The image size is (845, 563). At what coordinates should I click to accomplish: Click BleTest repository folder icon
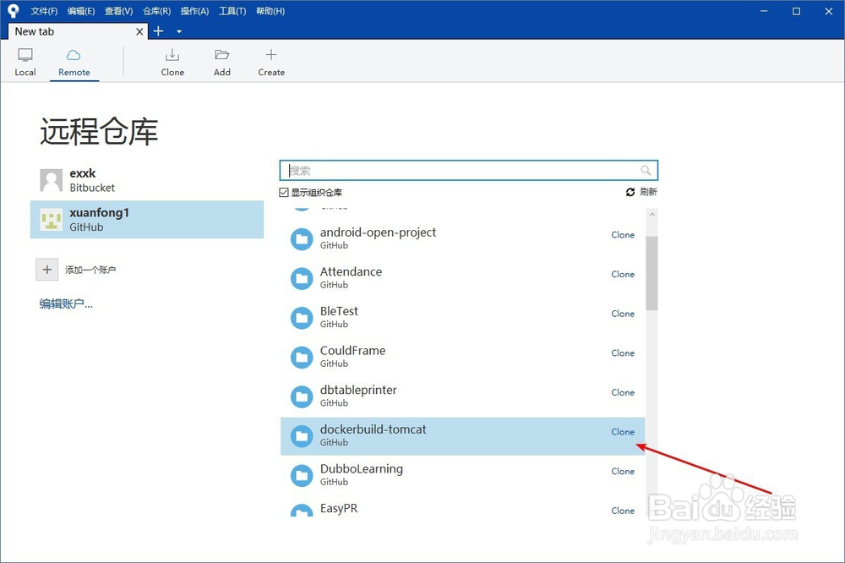click(302, 318)
